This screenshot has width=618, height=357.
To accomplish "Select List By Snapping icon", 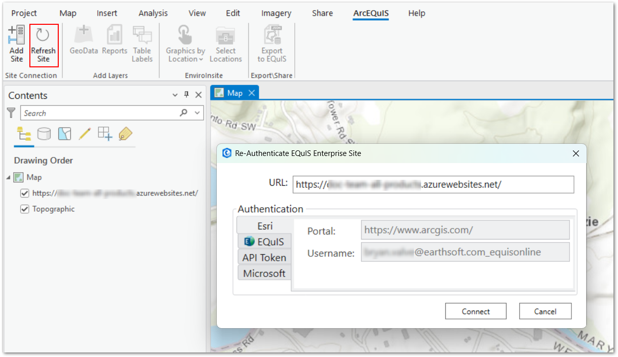I will [x=105, y=134].
